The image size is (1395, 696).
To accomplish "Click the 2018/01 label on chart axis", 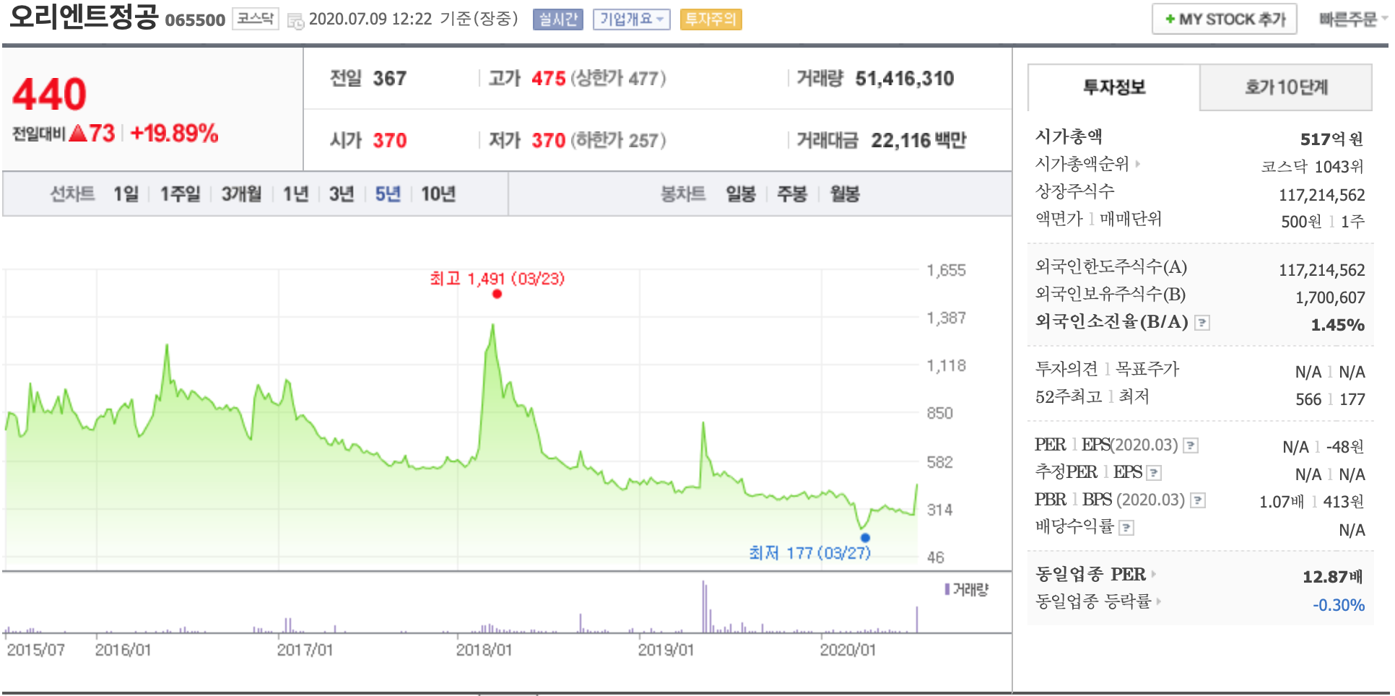I will pyautogui.click(x=484, y=650).
